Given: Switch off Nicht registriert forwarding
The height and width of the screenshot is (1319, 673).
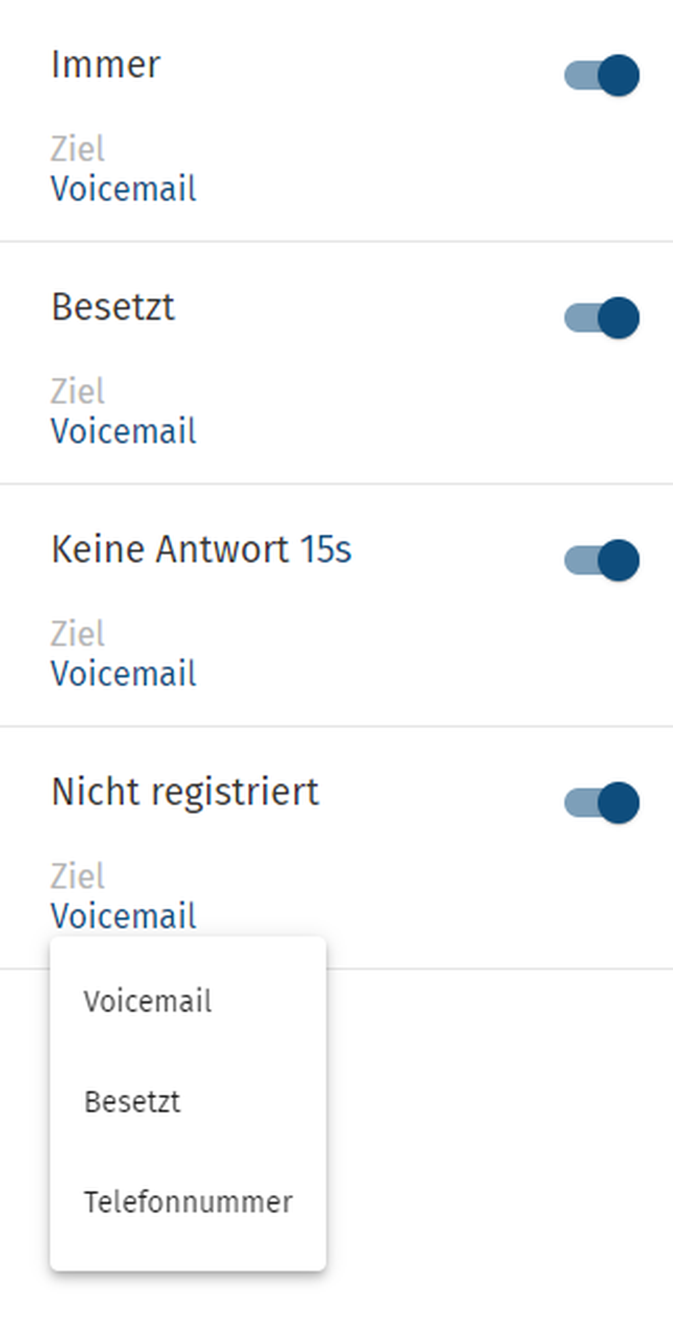Looking at the screenshot, I should (602, 802).
